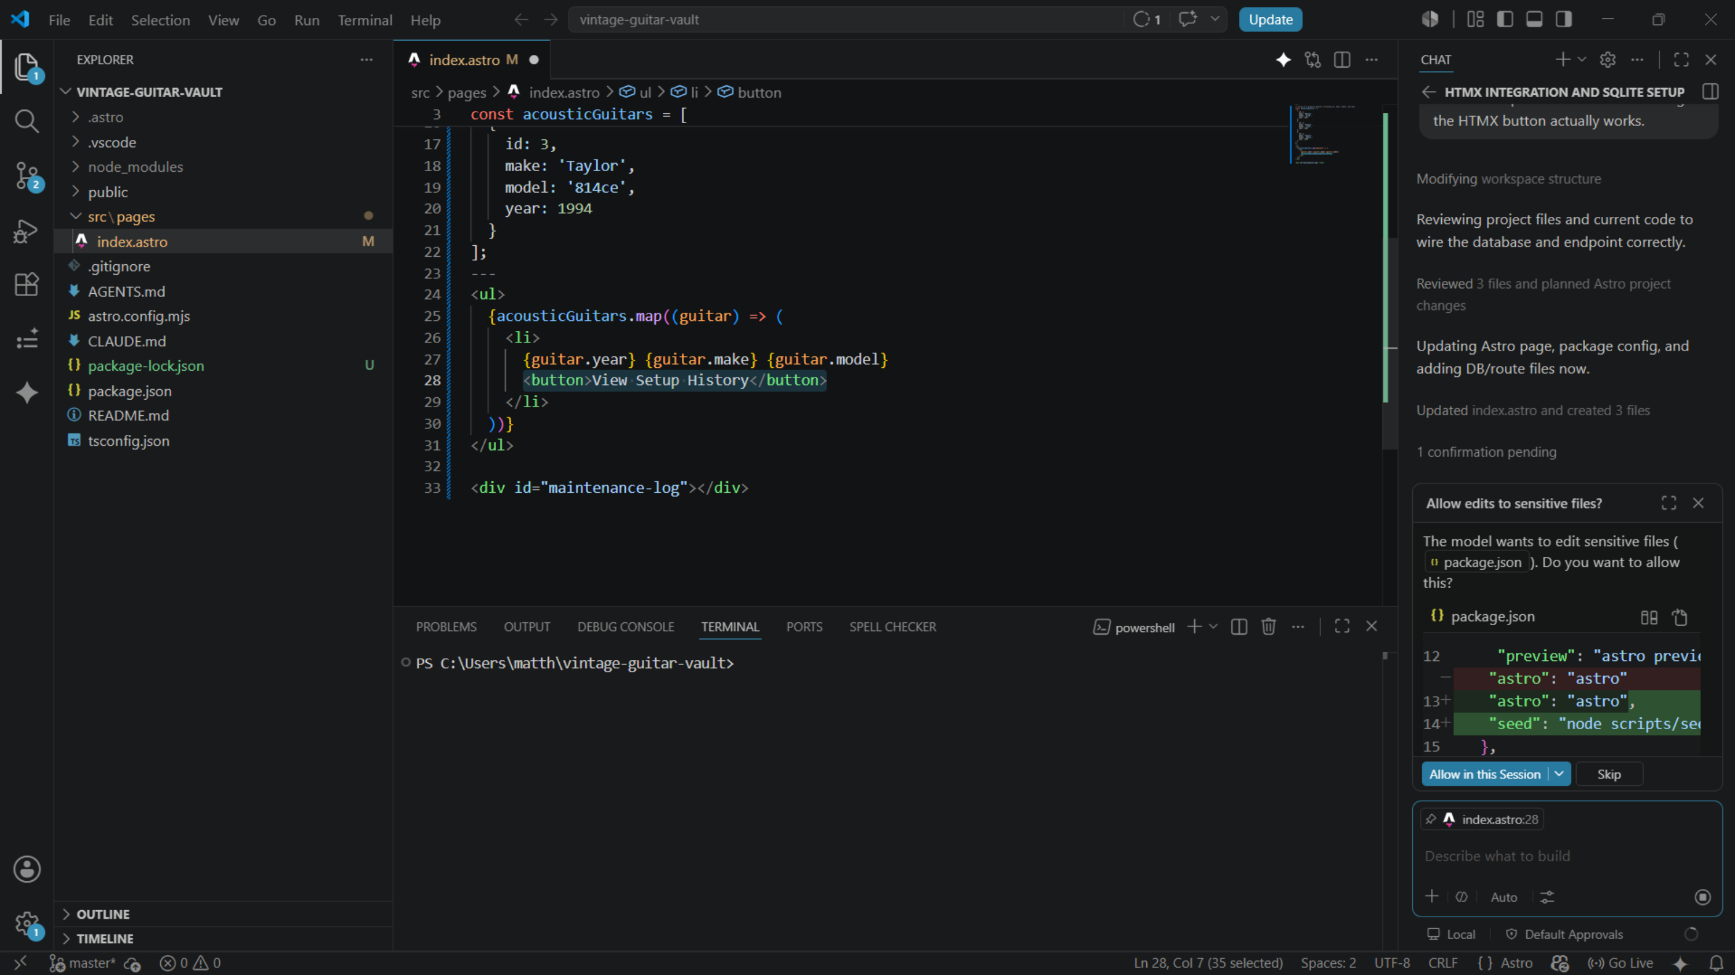
Task: Go back from HTMX Integration chat session
Action: click(1428, 93)
